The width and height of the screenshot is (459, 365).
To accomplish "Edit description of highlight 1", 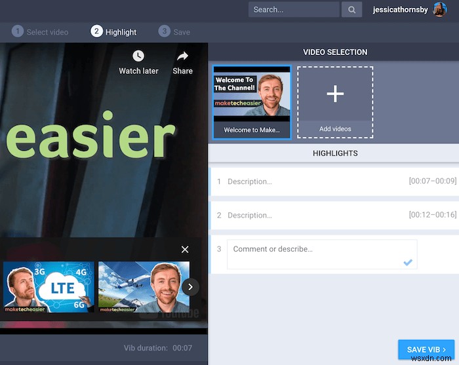I will [308, 182].
